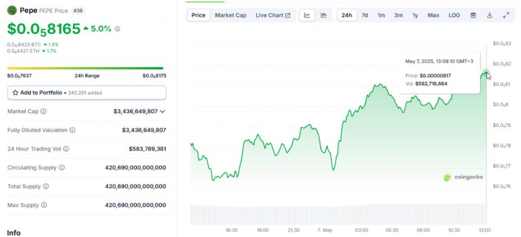Click the ETH price line 4427 ETH
This screenshot has width=521, height=237.
click(x=23, y=51)
